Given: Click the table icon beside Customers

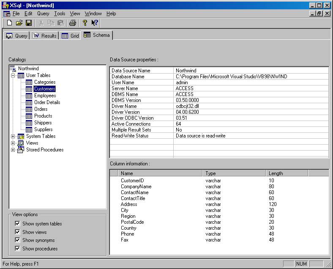Looking at the screenshot, I should point(29,89).
